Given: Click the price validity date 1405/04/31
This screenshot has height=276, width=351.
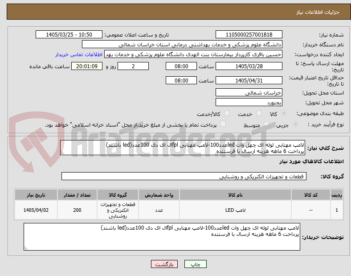Looking at the screenshot, I should 249,80.
